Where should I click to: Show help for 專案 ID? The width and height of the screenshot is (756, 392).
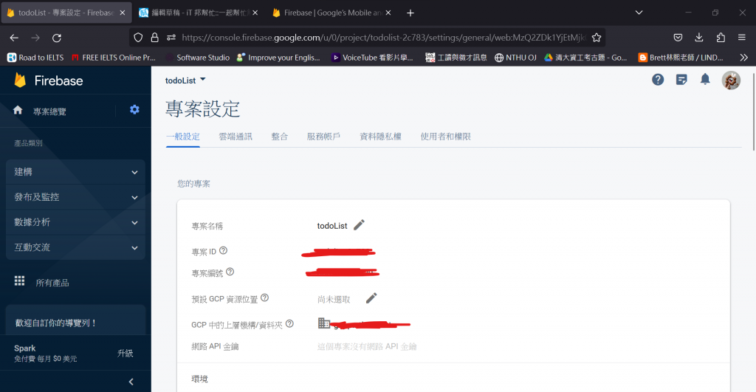[223, 250]
